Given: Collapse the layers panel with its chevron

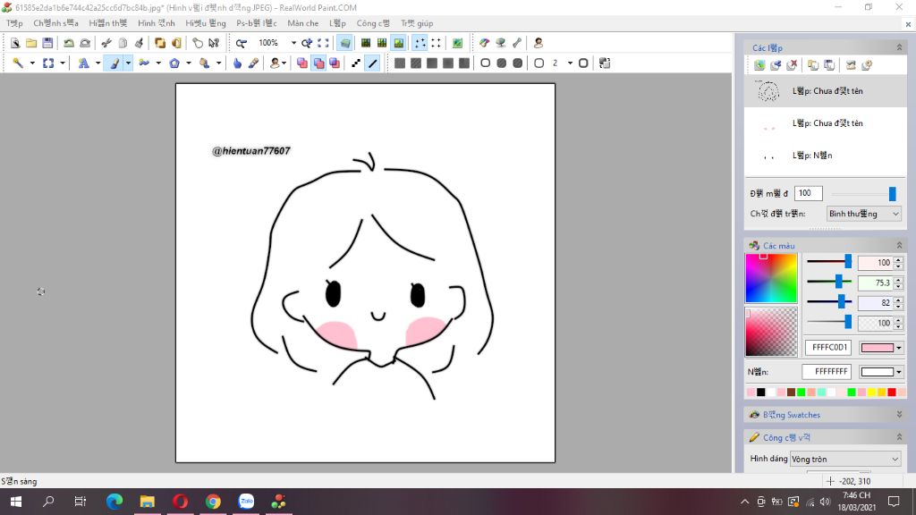Looking at the screenshot, I should [x=899, y=47].
